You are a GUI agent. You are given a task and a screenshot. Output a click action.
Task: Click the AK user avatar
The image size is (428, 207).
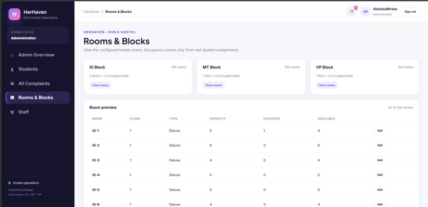[365, 12]
